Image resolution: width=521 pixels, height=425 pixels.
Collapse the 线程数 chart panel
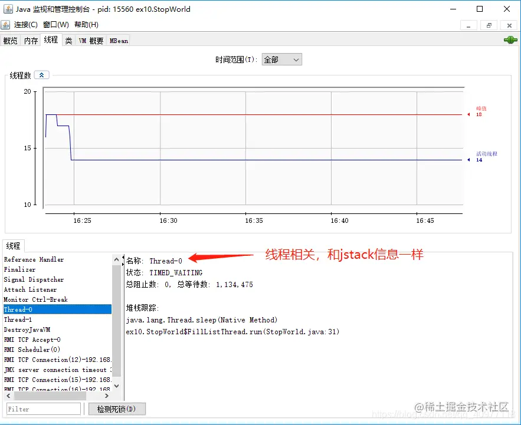(x=42, y=75)
